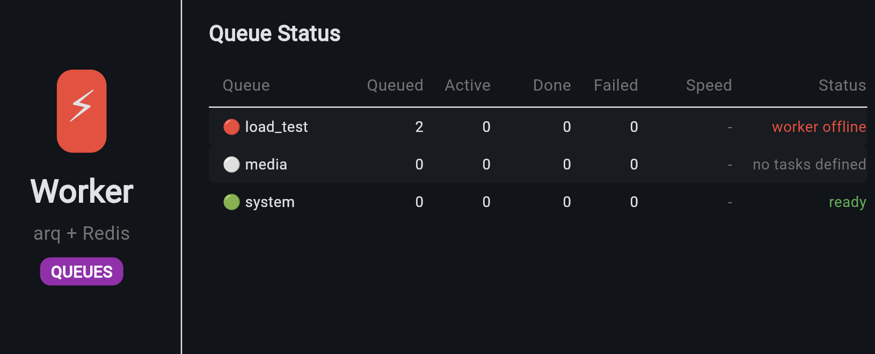
Task: Open the media queue row
Action: click(x=266, y=165)
